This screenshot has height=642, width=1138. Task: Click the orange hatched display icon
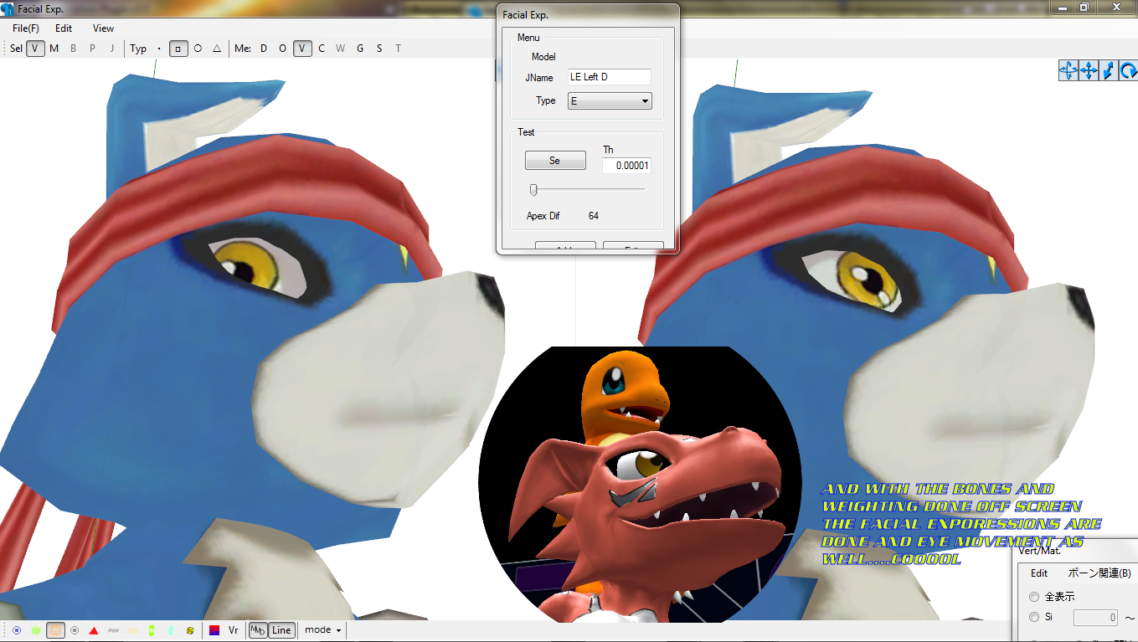click(55, 629)
